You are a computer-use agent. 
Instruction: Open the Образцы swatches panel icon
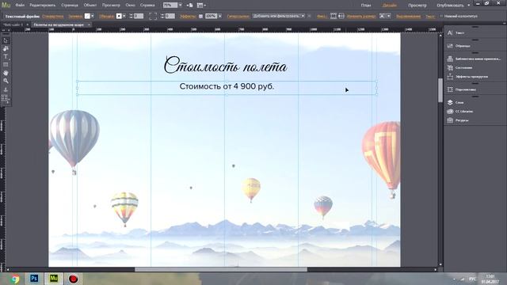[450, 46]
